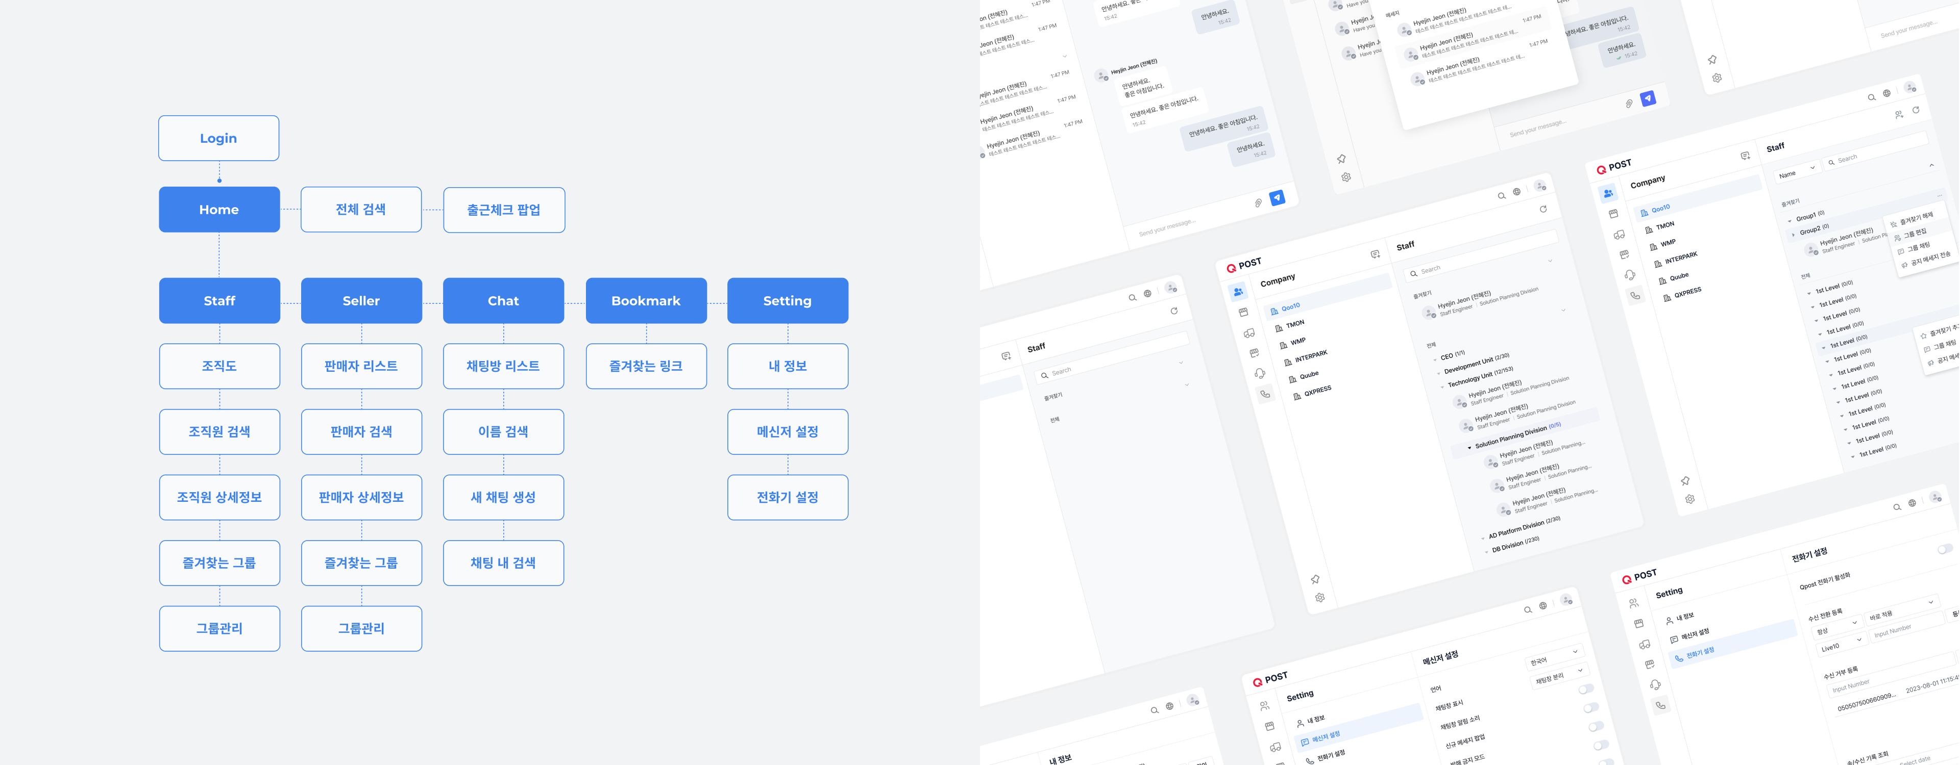Click the refresh icon in the 1st Level Staff mockup
1960x765 pixels.
coord(1916,110)
